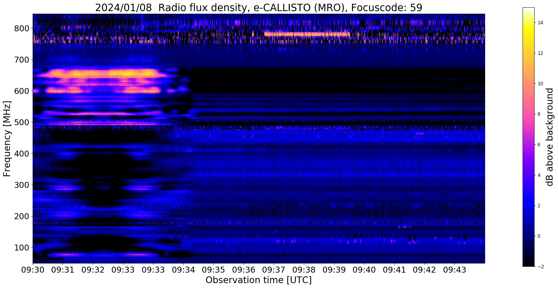Click the 600 frequency tick label
Viewport: 558px width, 288px height.
pyautogui.click(x=22, y=91)
